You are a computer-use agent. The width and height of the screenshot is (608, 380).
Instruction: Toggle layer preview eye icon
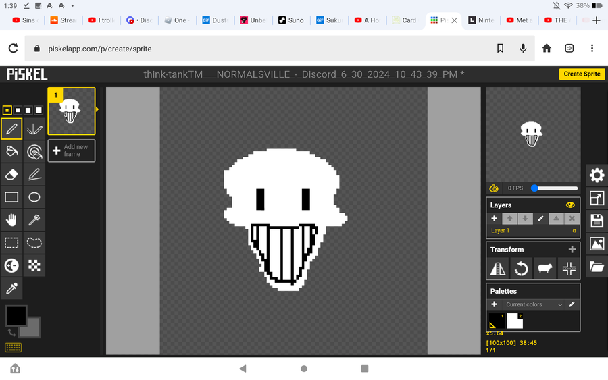pos(570,205)
